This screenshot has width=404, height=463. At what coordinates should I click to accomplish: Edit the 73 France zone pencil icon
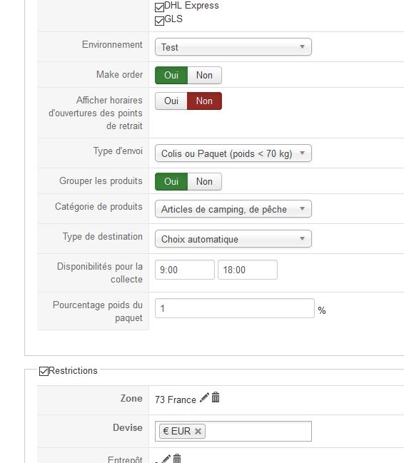204,397
